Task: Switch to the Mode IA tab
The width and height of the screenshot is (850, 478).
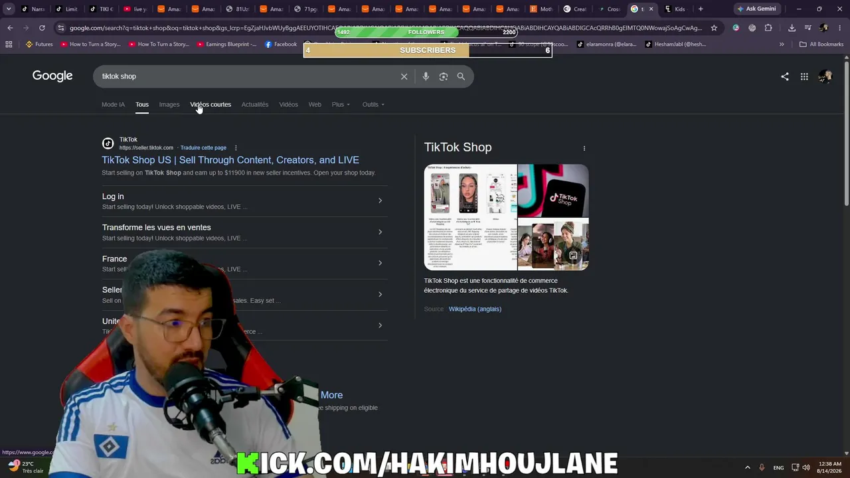Action: click(113, 104)
